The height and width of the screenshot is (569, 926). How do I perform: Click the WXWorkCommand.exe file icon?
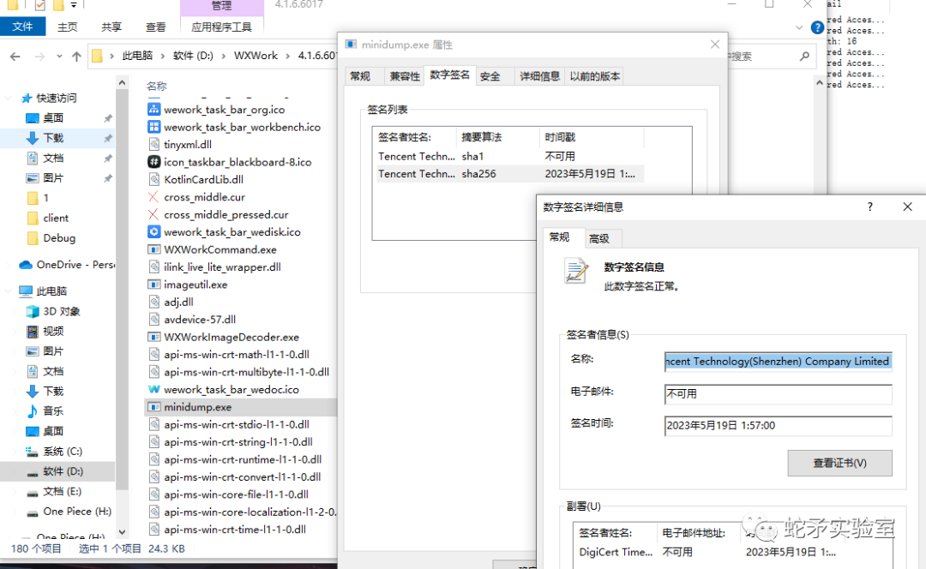point(153,249)
